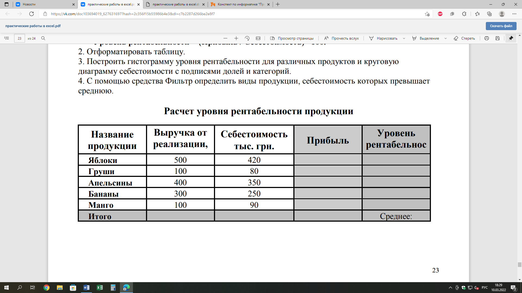Open the tab actions menu icon
522x293 pixels.
[x=7, y=4]
